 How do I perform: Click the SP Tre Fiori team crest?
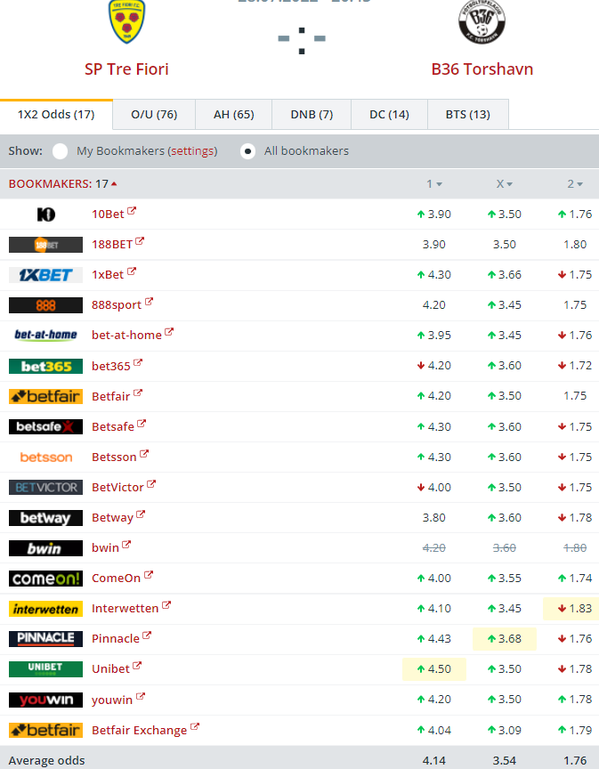(126, 23)
